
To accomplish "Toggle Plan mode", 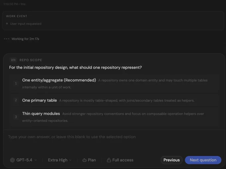I will pyautogui.click(x=89, y=160).
